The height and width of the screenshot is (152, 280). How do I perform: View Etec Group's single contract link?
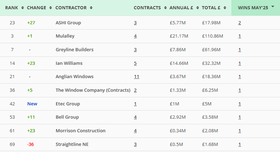click(135, 104)
